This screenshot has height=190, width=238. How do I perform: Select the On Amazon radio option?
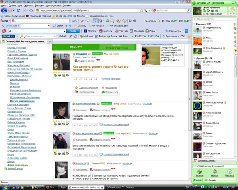[90, 26]
